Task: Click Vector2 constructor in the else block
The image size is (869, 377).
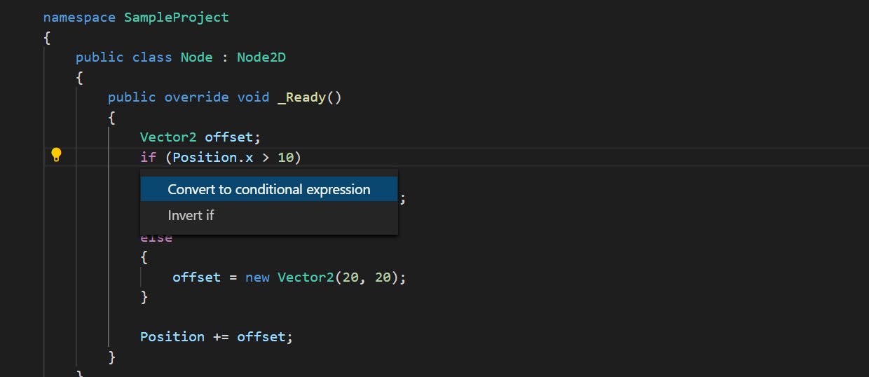Action: pyautogui.click(x=306, y=277)
